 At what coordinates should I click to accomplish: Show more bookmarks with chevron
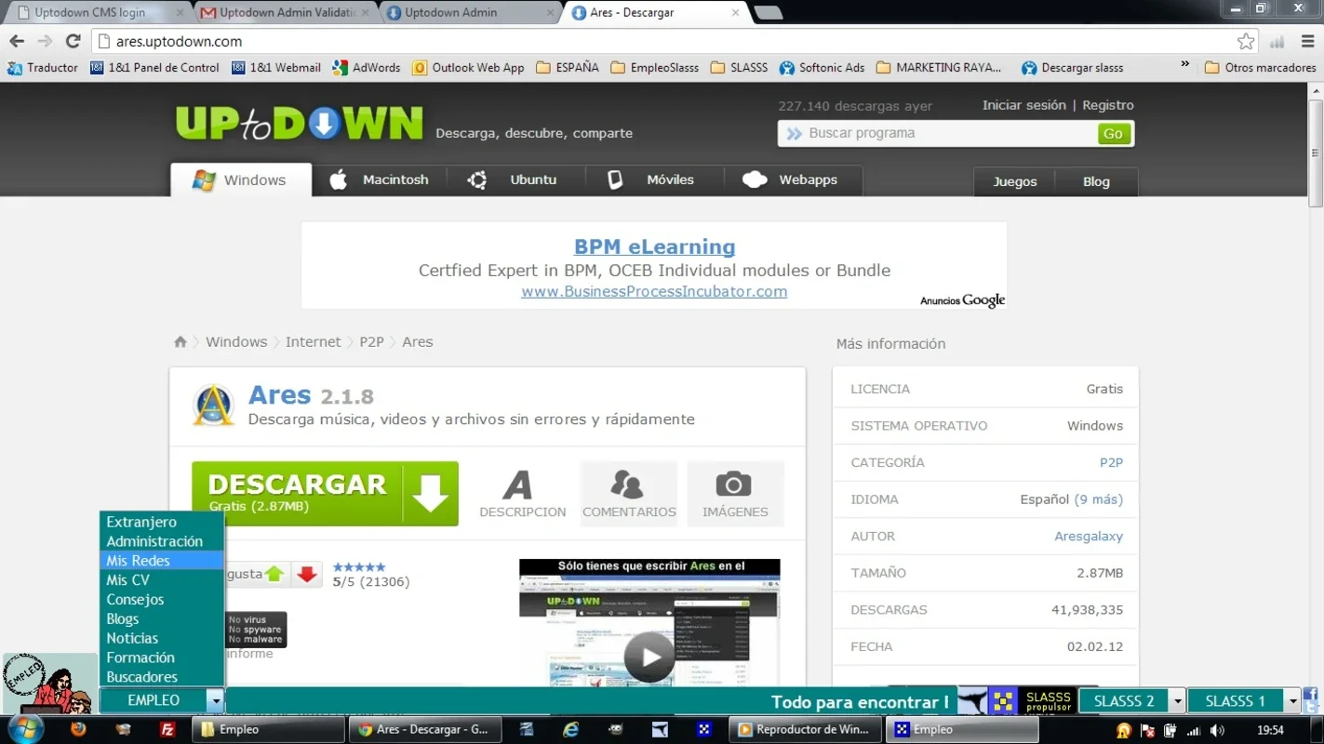pos(1184,65)
